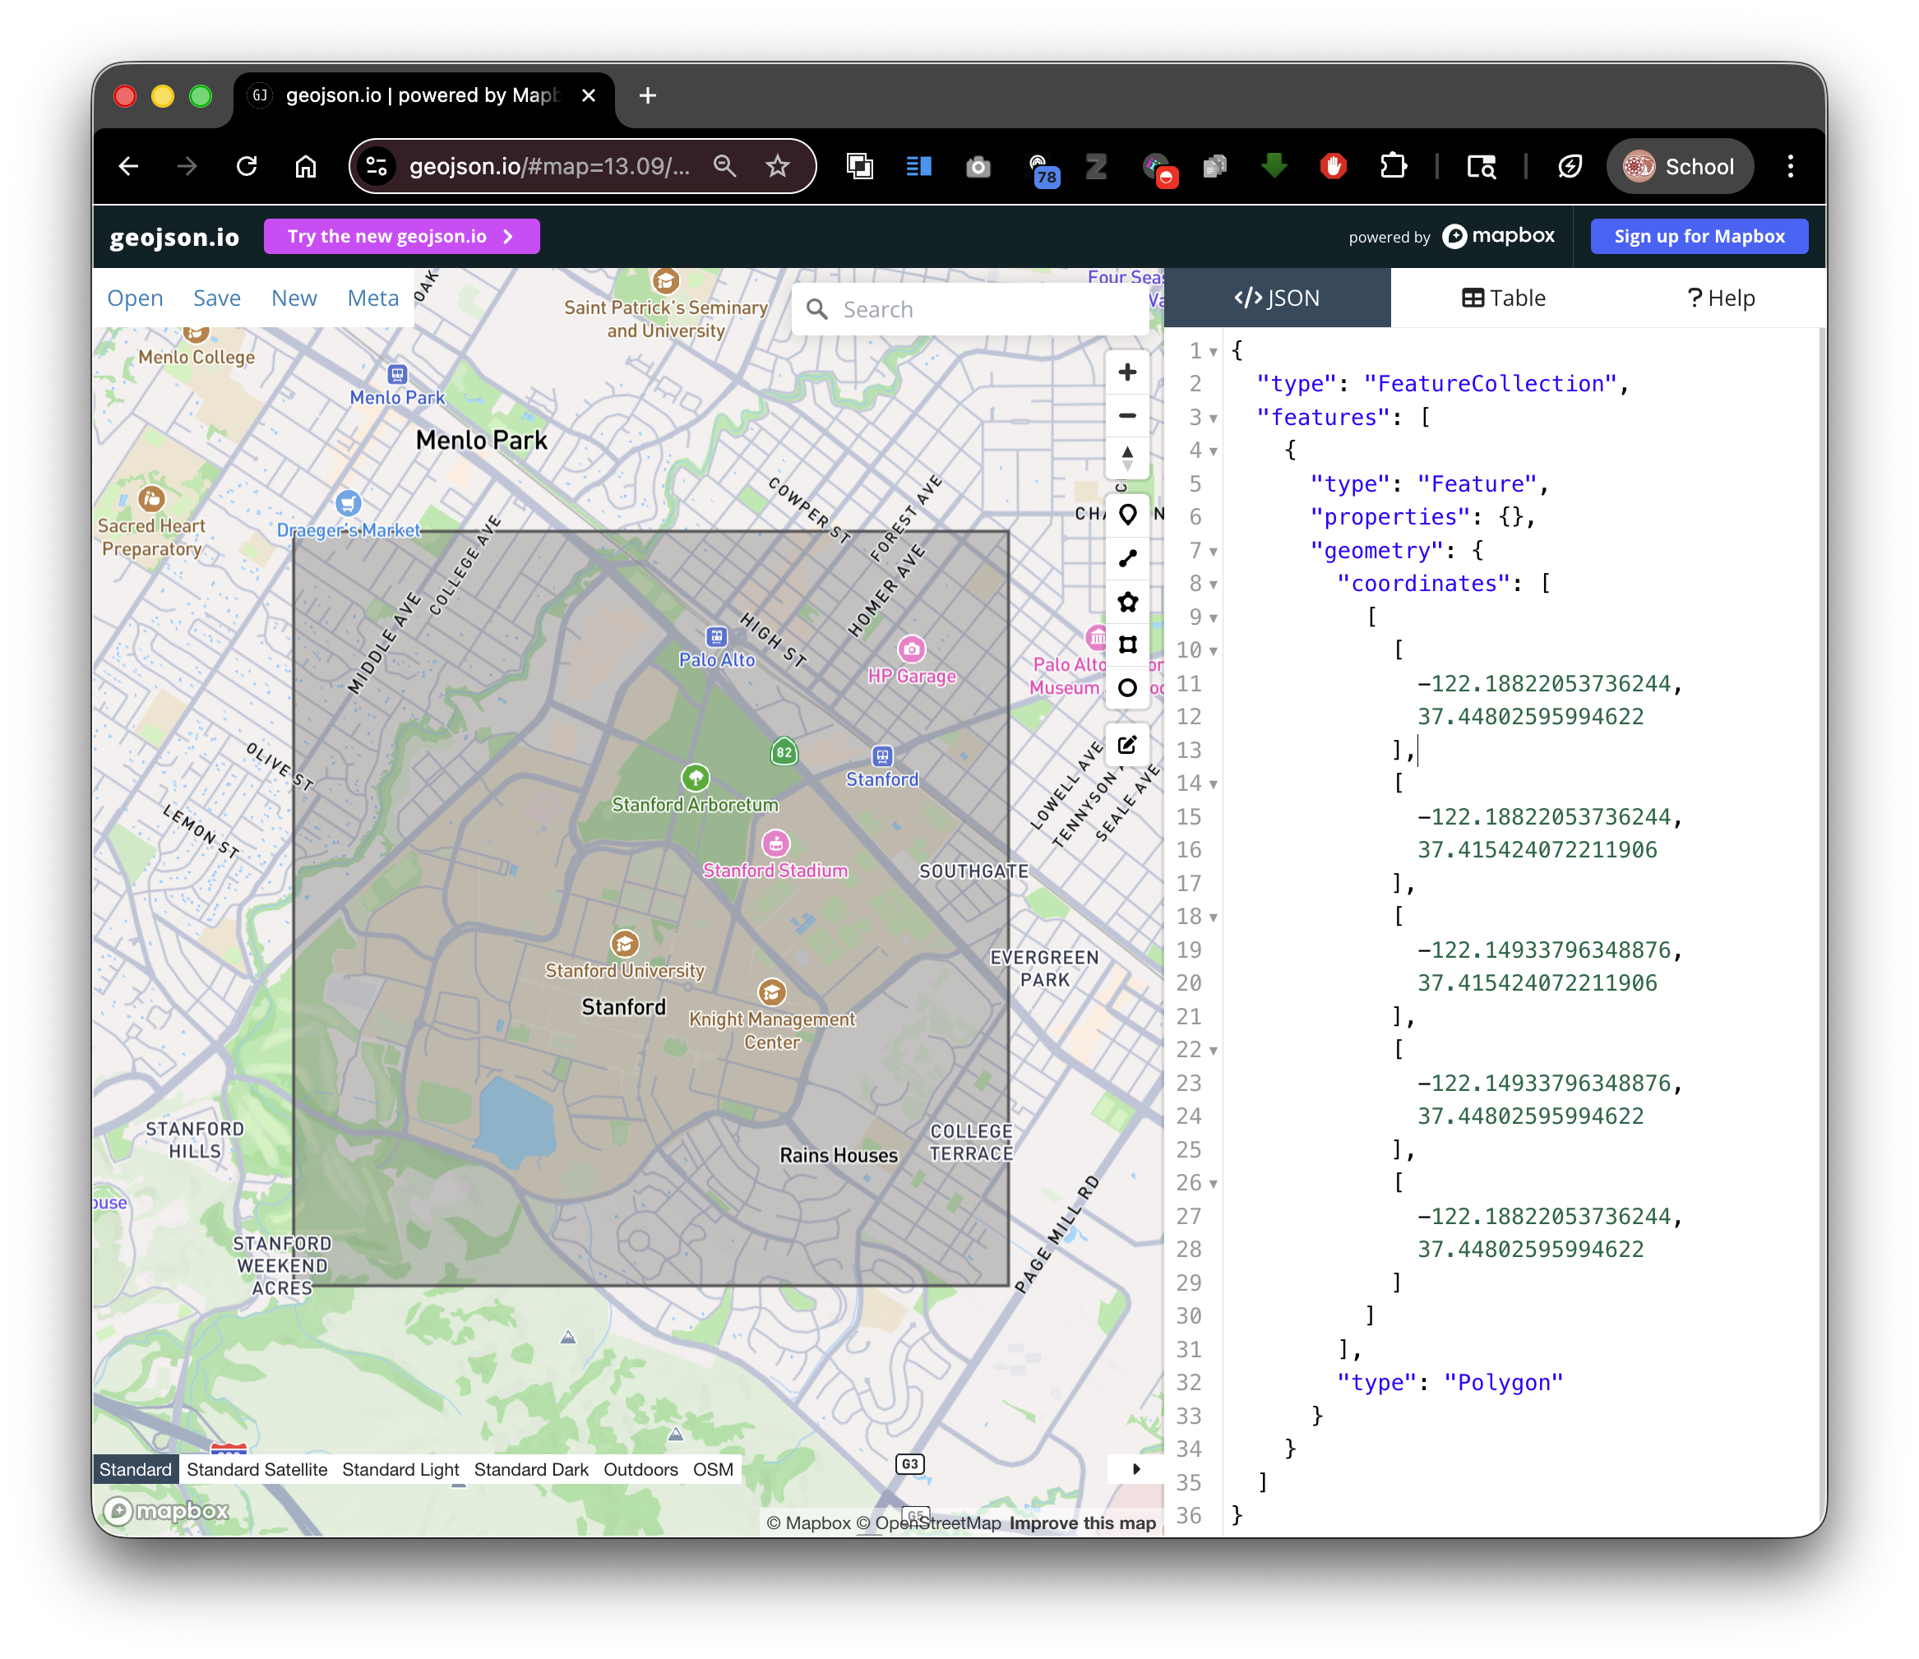Image resolution: width=1919 pixels, height=1659 pixels.
Task: Click Sign up for Mapbox
Action: [1699, 236]
